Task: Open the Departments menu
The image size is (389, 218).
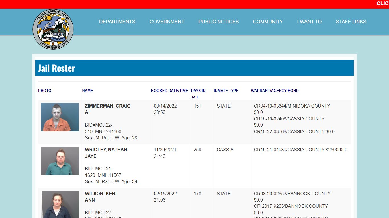Action: click(x=117, y=22)
